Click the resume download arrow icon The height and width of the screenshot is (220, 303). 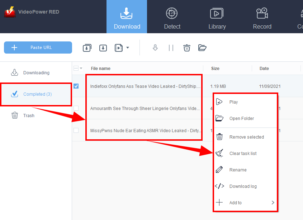tap(155, 47)
